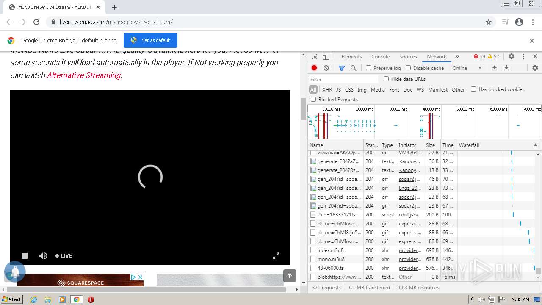Open Internet Explorer from the taskbar
The image size is (542, 305).
click(x=33, y=299)
